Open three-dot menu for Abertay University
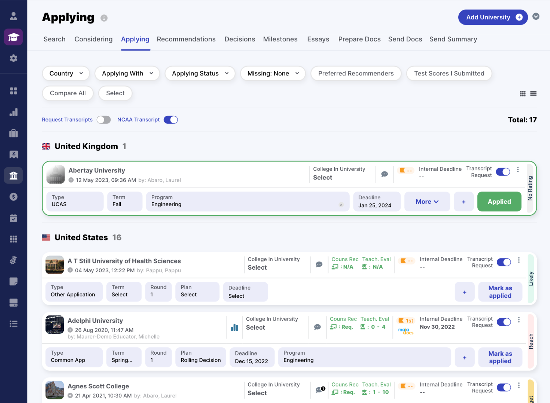Viewport: 550px width, 403px height. tap(518, 169)
